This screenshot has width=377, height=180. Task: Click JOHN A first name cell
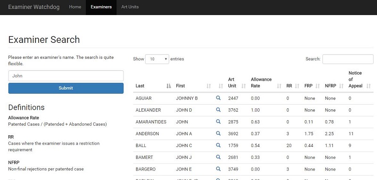coord(184,134)
